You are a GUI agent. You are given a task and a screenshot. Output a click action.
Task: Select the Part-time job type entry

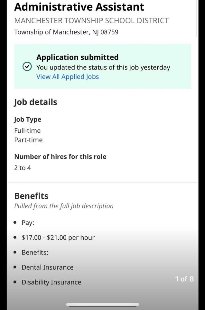pos(28,140)
